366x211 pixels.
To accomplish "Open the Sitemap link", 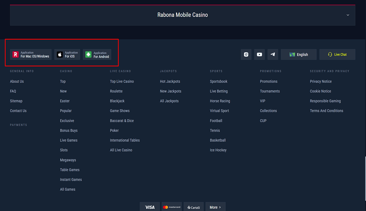I will 16,101.
